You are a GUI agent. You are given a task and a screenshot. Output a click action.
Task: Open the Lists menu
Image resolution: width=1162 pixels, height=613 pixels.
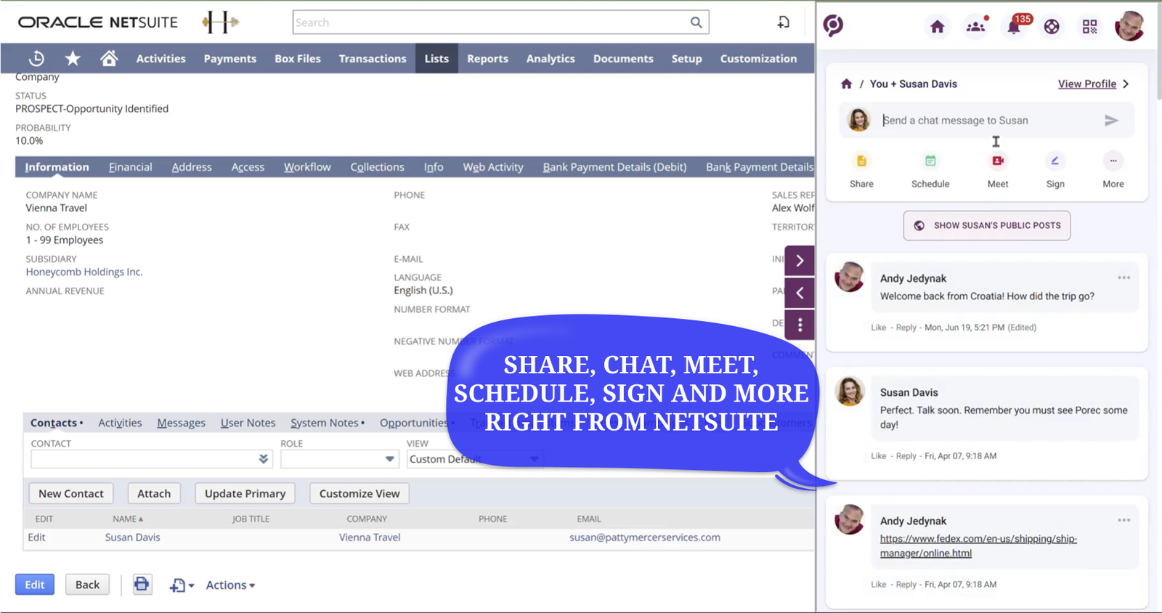click(x=436, y=58)
